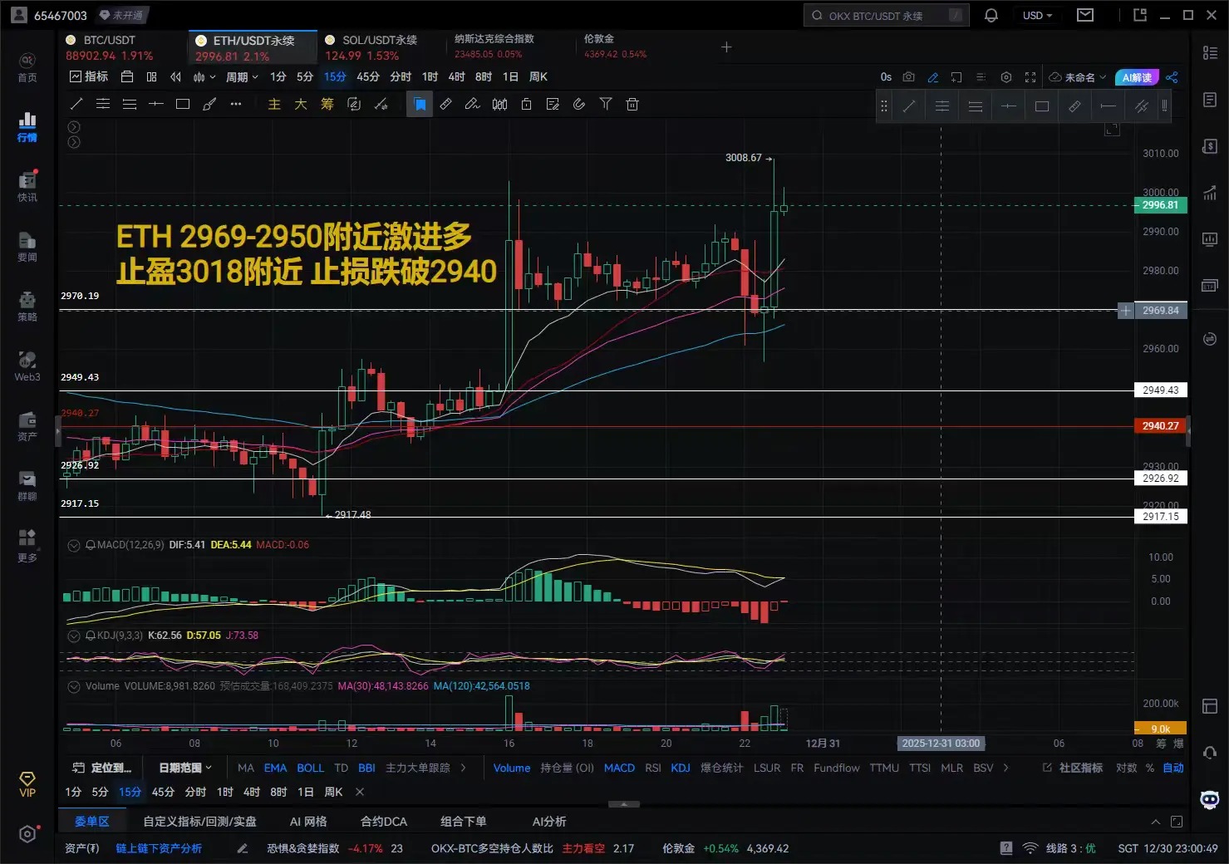The image size is (1229, 864).
Task: Toggle 对数 logarithmic scale
Action: pos(1126,768)
